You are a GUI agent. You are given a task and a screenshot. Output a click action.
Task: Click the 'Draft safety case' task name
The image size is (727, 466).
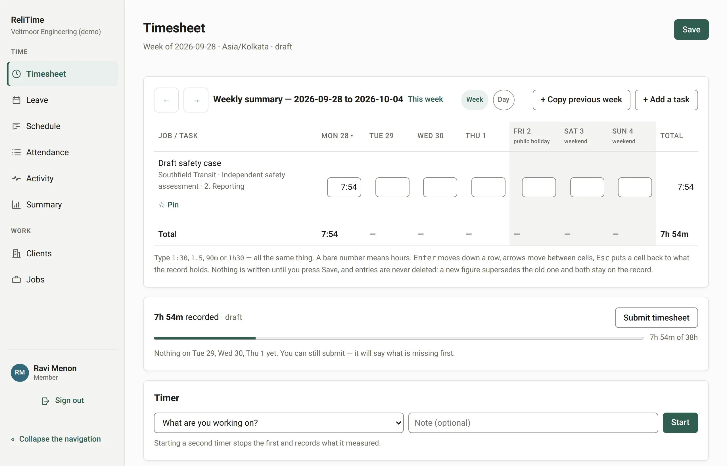click(190, 163)
